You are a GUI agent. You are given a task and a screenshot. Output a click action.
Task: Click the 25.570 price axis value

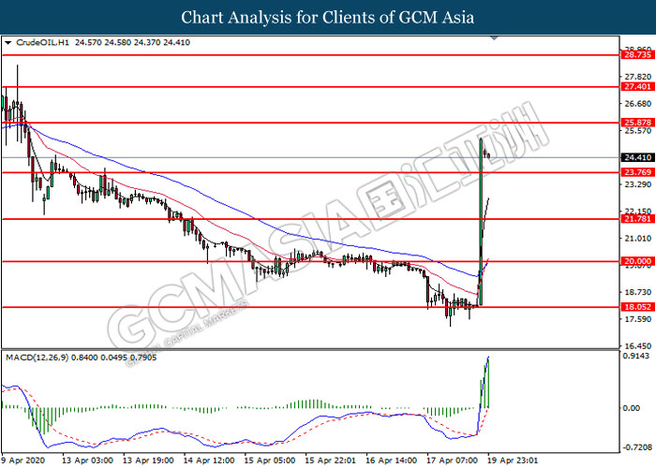click(637, 130)
